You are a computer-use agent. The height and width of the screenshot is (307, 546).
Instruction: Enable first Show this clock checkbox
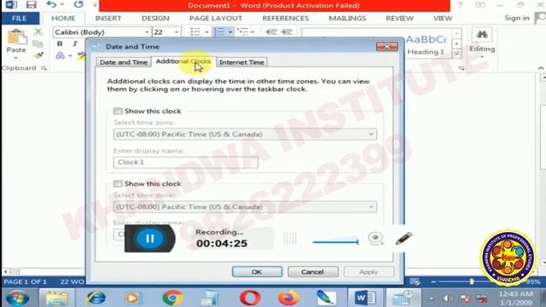click(x=118, y=111)
